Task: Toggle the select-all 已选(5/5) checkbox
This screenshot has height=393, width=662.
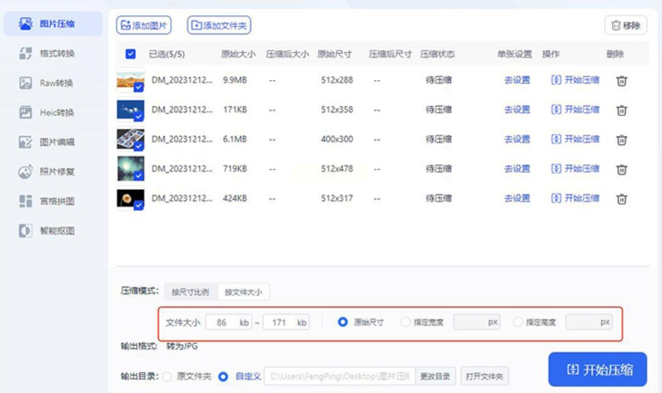Action: tap(131, 54)
